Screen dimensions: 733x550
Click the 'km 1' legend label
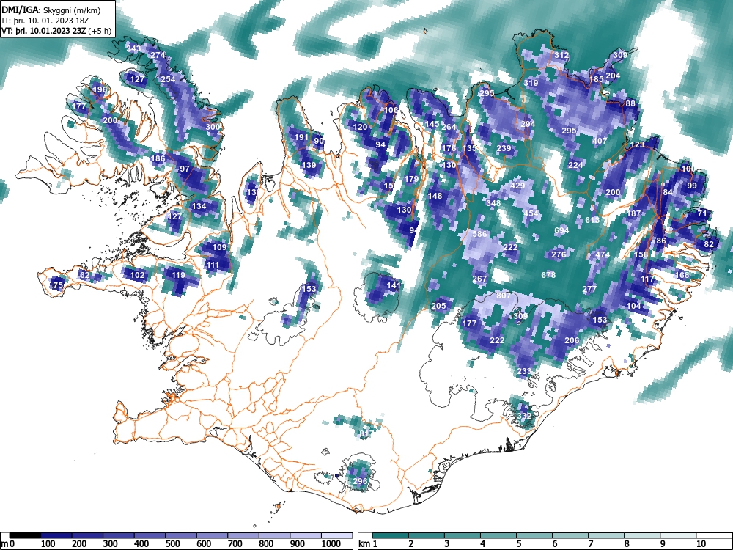(368, 544)
